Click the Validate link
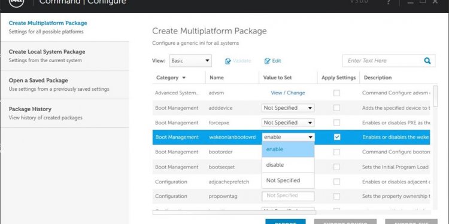The height and width of the screenshot is (224, 449). 242,61
